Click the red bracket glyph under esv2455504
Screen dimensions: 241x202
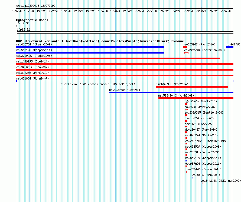coord(187,53)
